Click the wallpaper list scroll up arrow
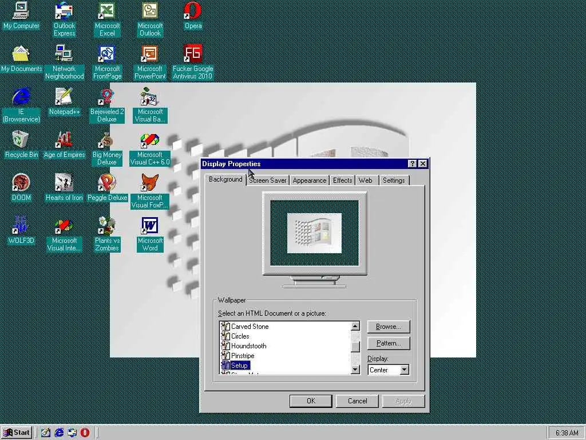586x440 pixels. point(355,326)
